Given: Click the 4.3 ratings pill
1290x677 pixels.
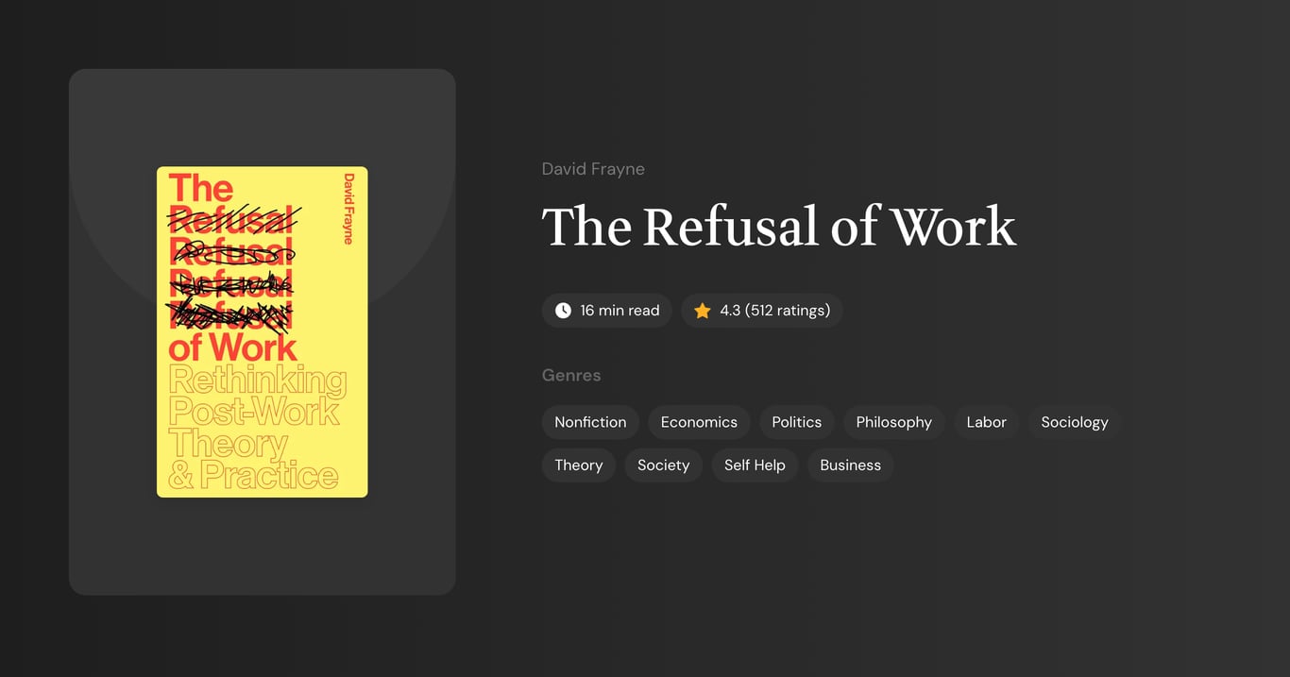Looking at the screenshot, I should click(761, 310).
